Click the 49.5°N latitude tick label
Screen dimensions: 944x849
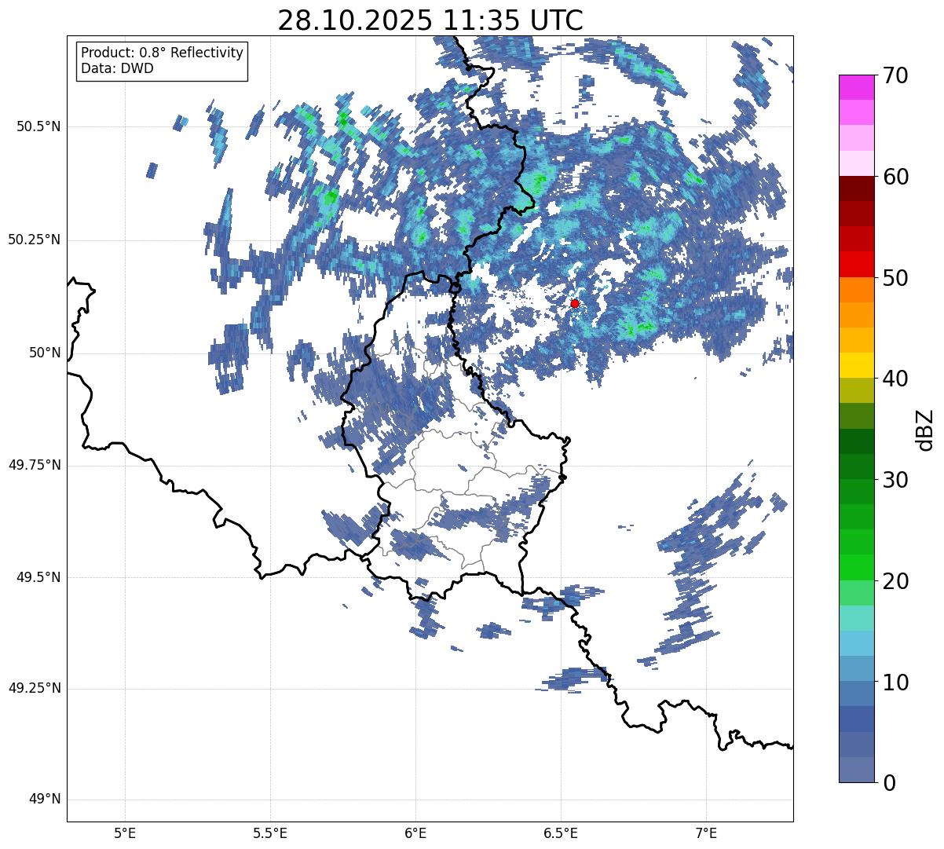[38, 577]
